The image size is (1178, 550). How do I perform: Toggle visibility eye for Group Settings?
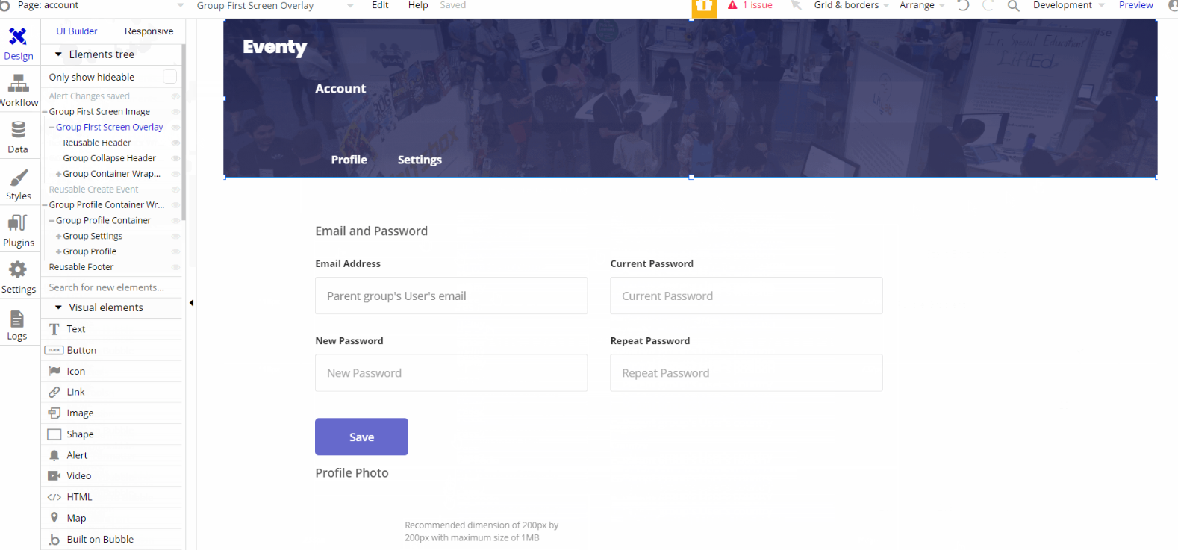(175, 236)
